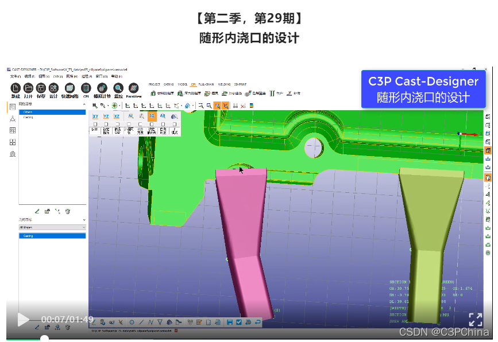Click the color gradient icon in view toolbar

click(x=252, y=106)
